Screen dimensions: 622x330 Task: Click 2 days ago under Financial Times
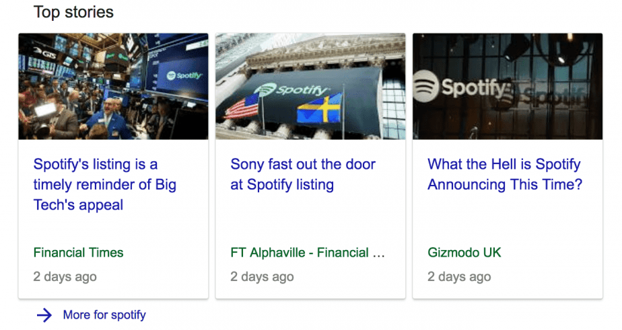pos(65,276)
